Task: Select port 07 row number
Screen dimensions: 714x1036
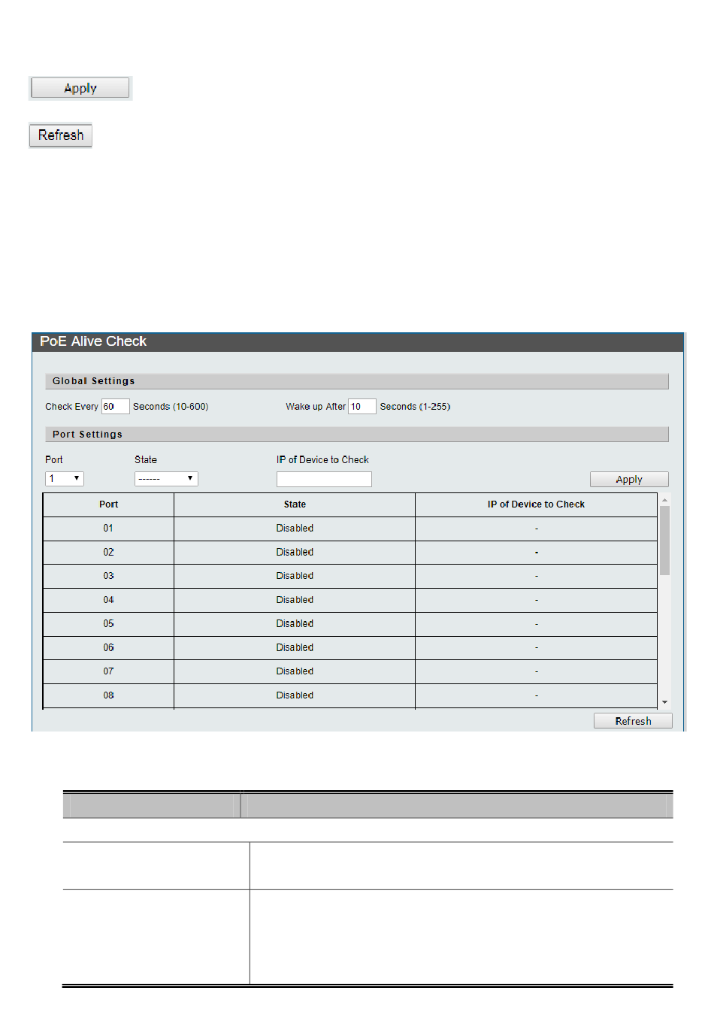Action: coord(109,671)
